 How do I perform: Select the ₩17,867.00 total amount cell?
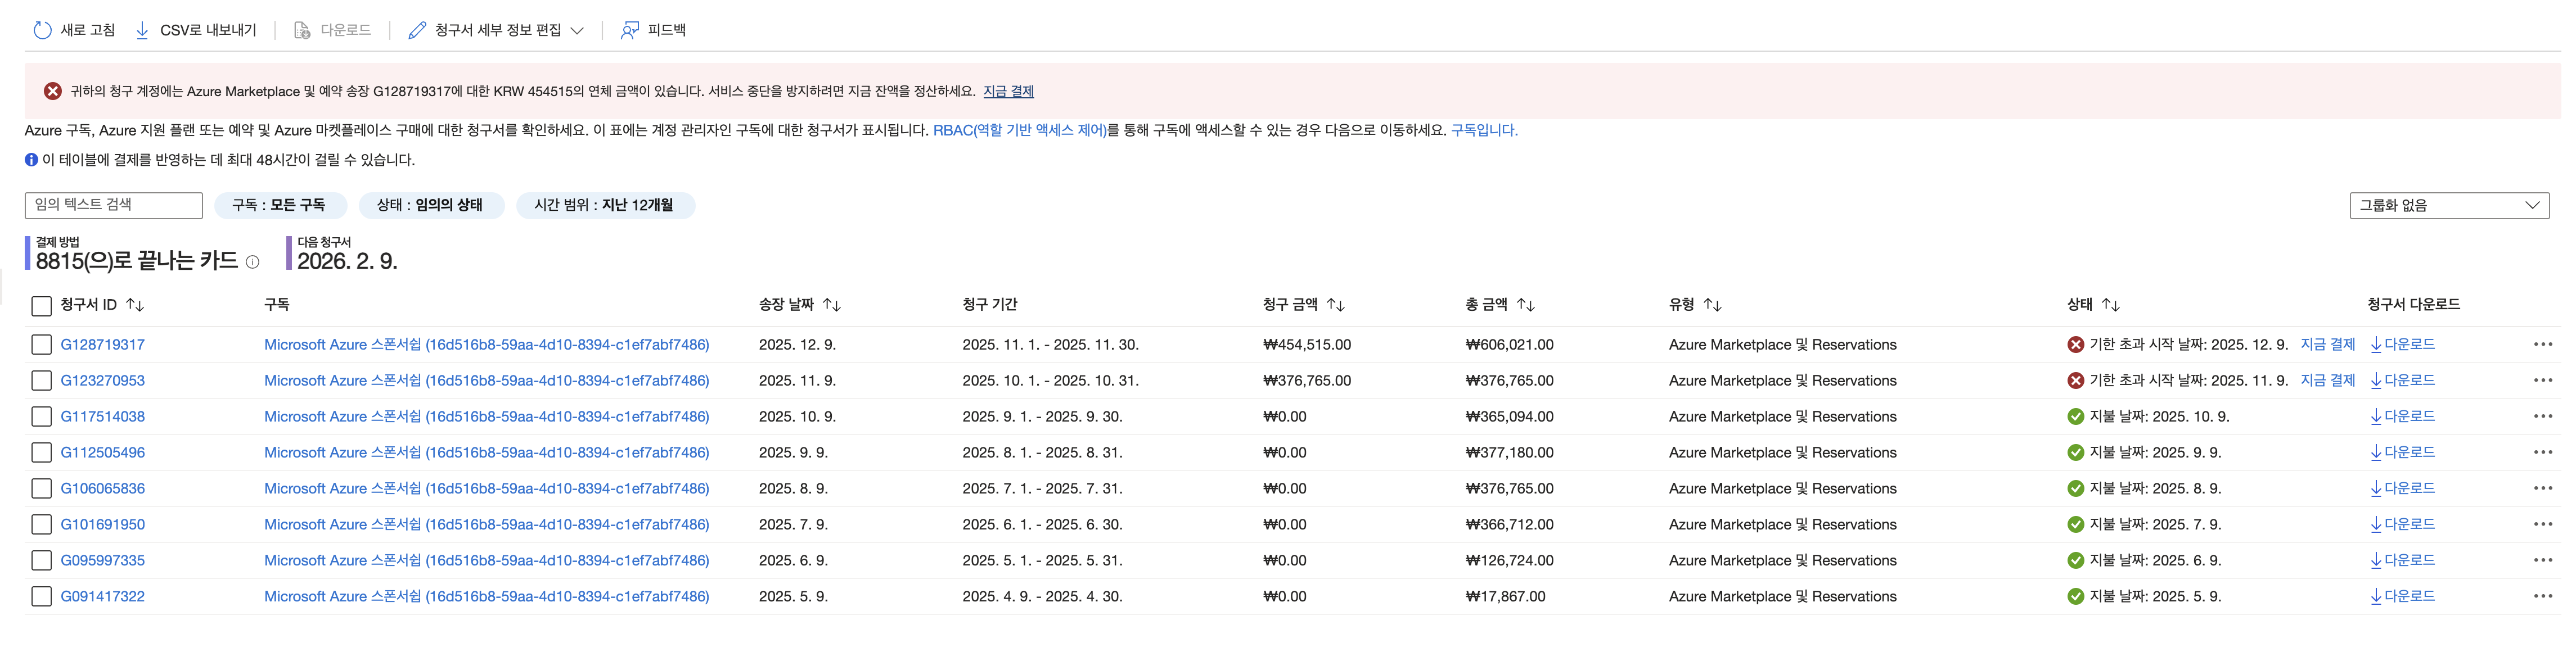pos(1505,597)
